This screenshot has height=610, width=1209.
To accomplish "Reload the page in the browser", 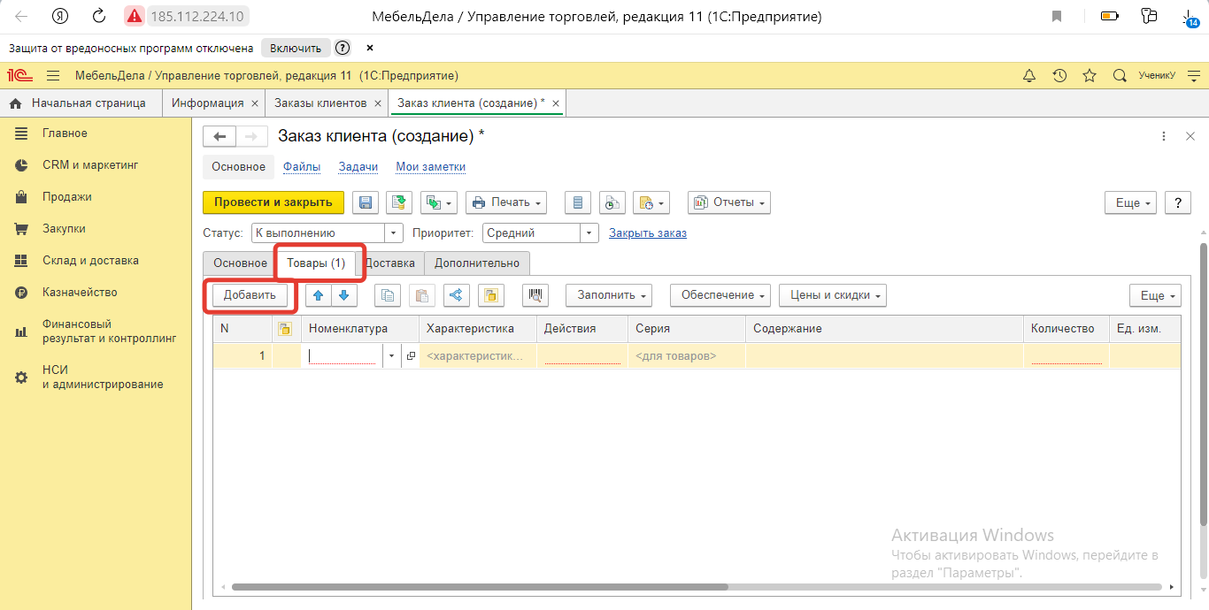I will (x=99, y=16).
